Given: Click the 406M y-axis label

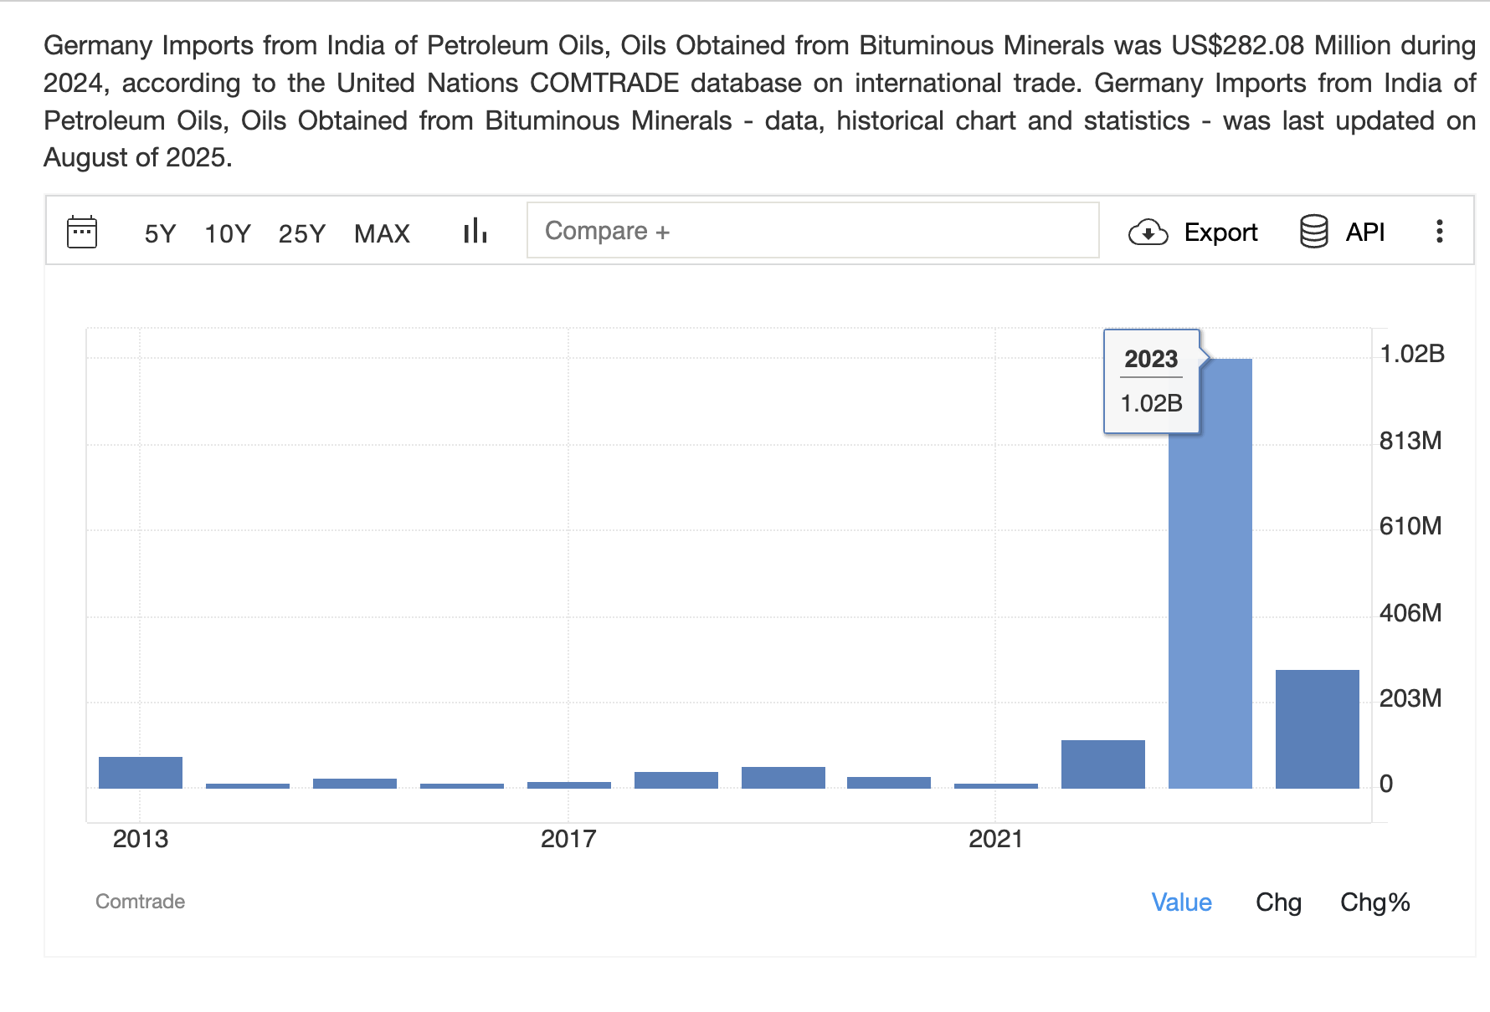Looking at the screenshot, I should tap(1410, 613).
